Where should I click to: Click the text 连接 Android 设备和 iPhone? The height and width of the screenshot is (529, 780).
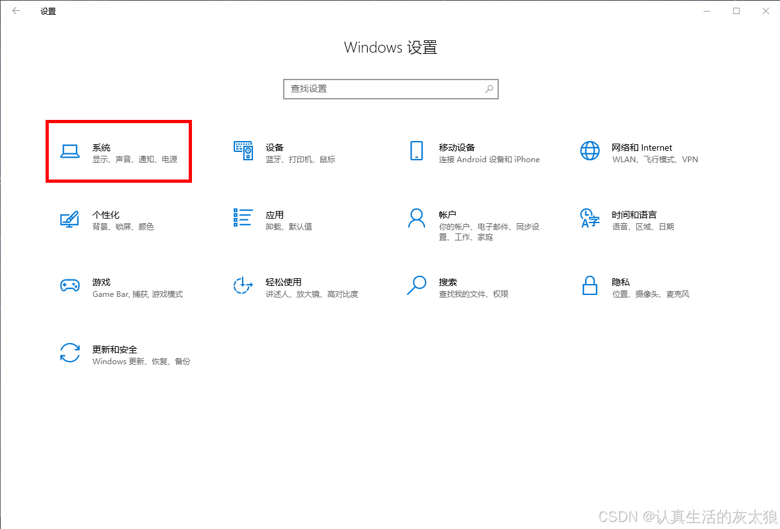click(490, 160)
